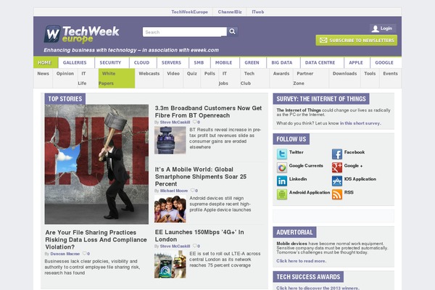This screenshot has height=290, width=435.
Task: Open the Google+ icon
Action: [x=337, y=167]
